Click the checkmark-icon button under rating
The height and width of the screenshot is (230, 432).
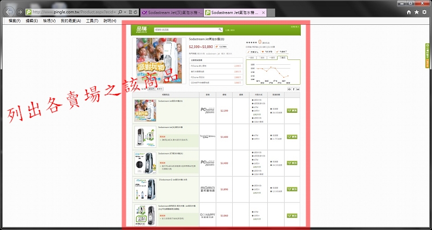[281, 51]
